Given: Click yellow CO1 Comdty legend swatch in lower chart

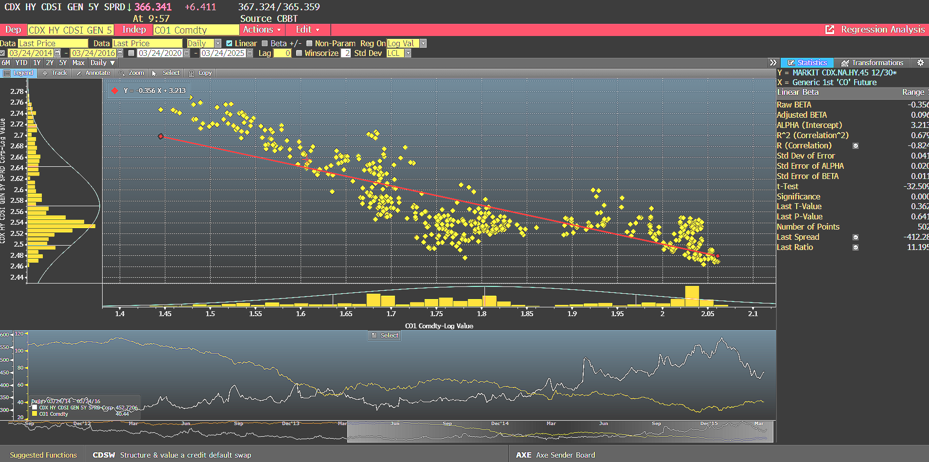Looking at the screenshot, I should point(35,414).
